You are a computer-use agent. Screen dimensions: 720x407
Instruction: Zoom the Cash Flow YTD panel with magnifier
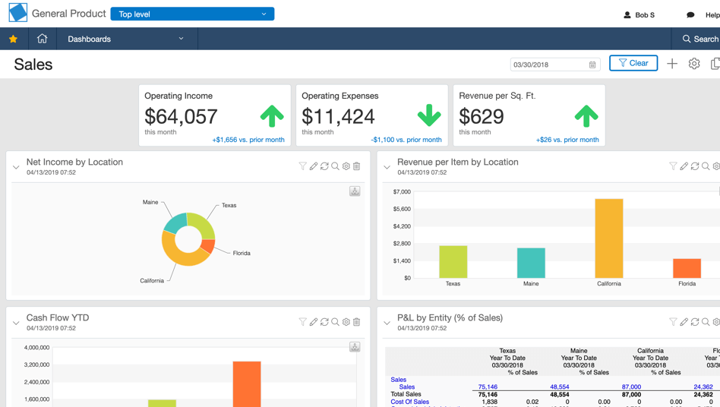335,322
